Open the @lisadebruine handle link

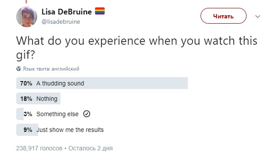click(x=61, y=21)
